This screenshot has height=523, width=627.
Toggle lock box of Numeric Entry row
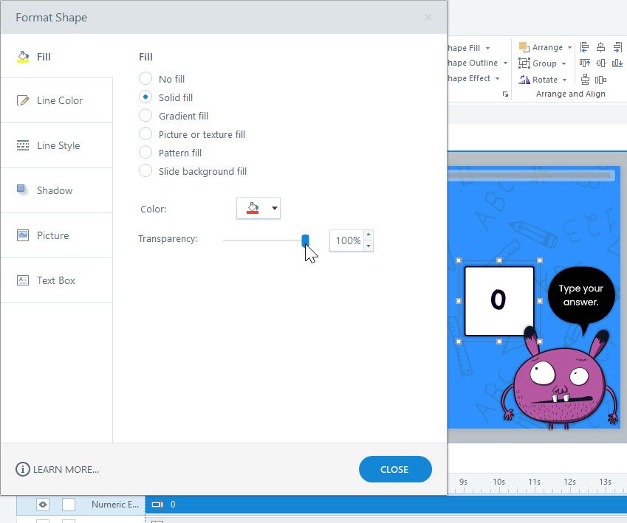(69, 505)
